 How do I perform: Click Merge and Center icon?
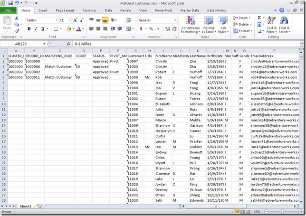[x=129, y=29]
